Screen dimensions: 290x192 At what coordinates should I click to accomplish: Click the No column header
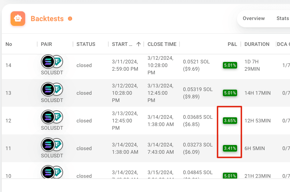point(9,44)
